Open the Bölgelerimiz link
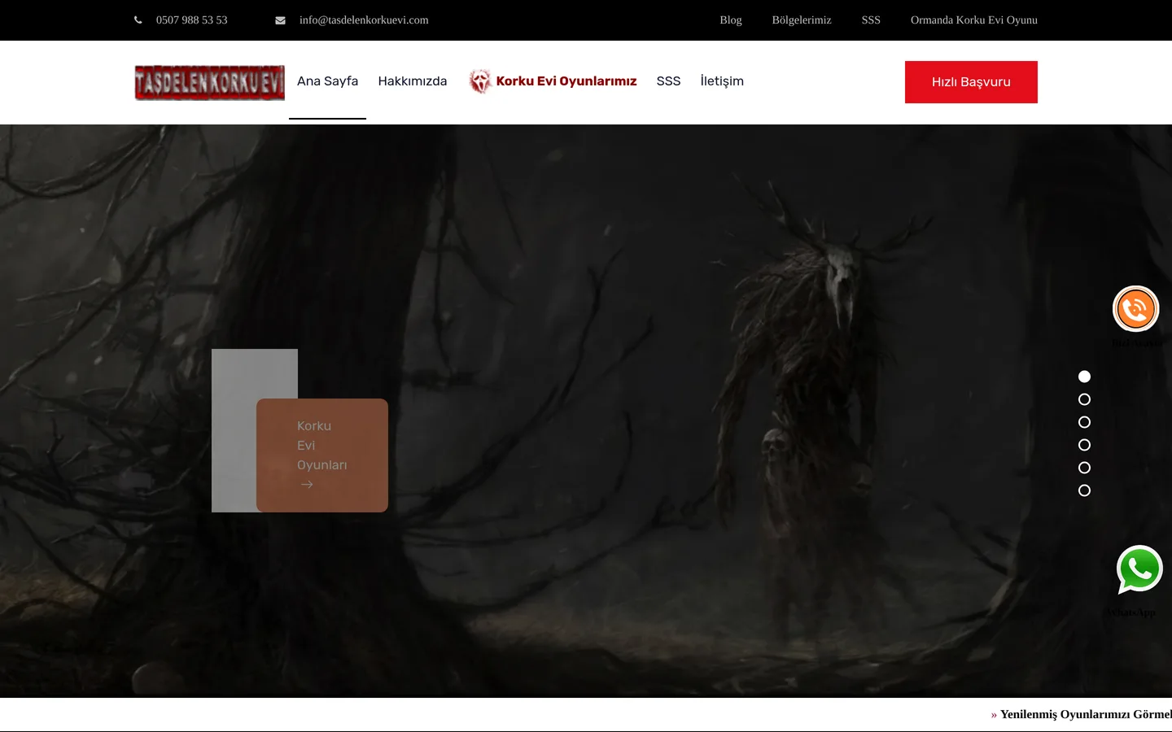The height and width of the screenshot is (732, 1172). (802, 20)
